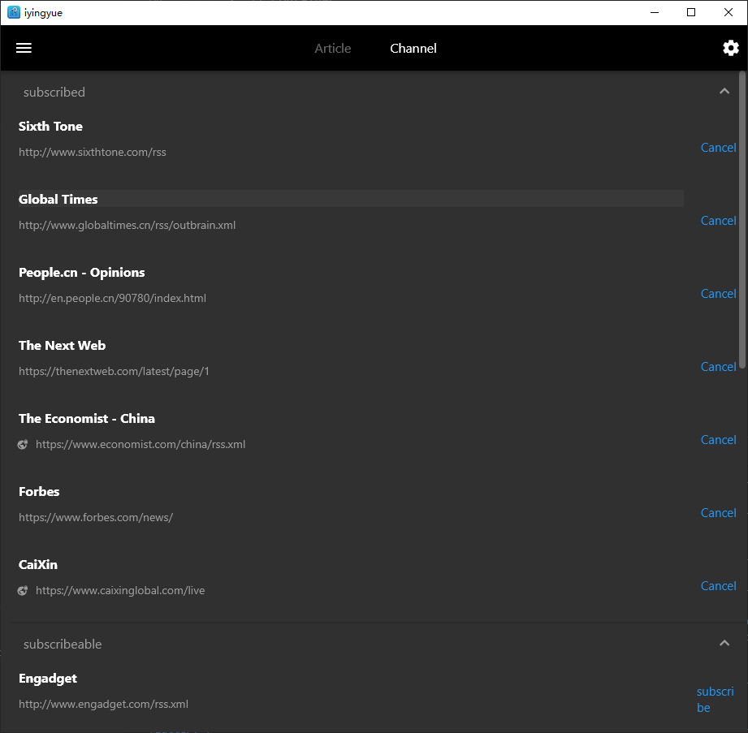This screenshot has height=733, width=748.
Task: Click the subscribeable section header label
Action: pos(63,645)
